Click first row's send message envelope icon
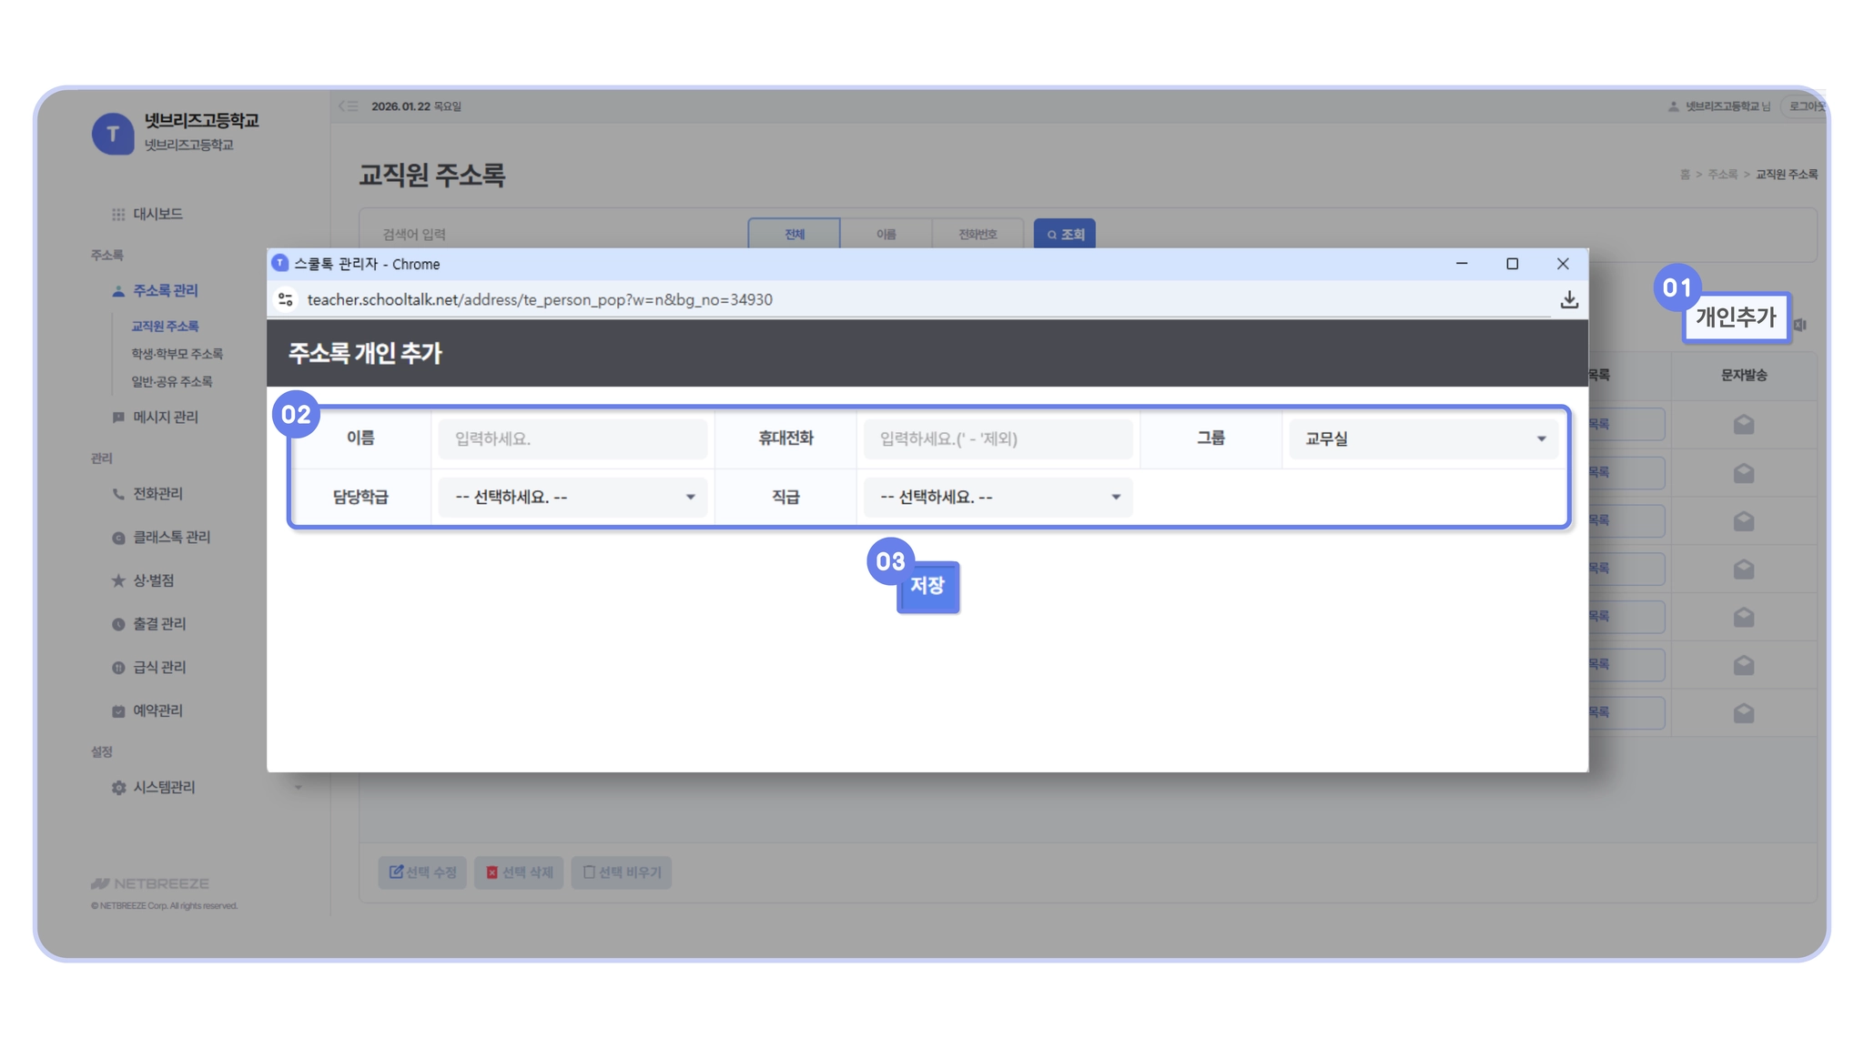This screenshot has width=1864, height=1048. 1743,425
